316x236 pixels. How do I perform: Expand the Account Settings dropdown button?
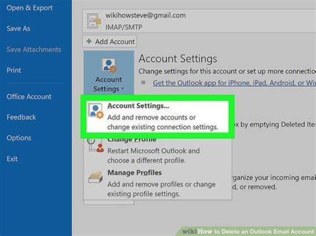109,73
